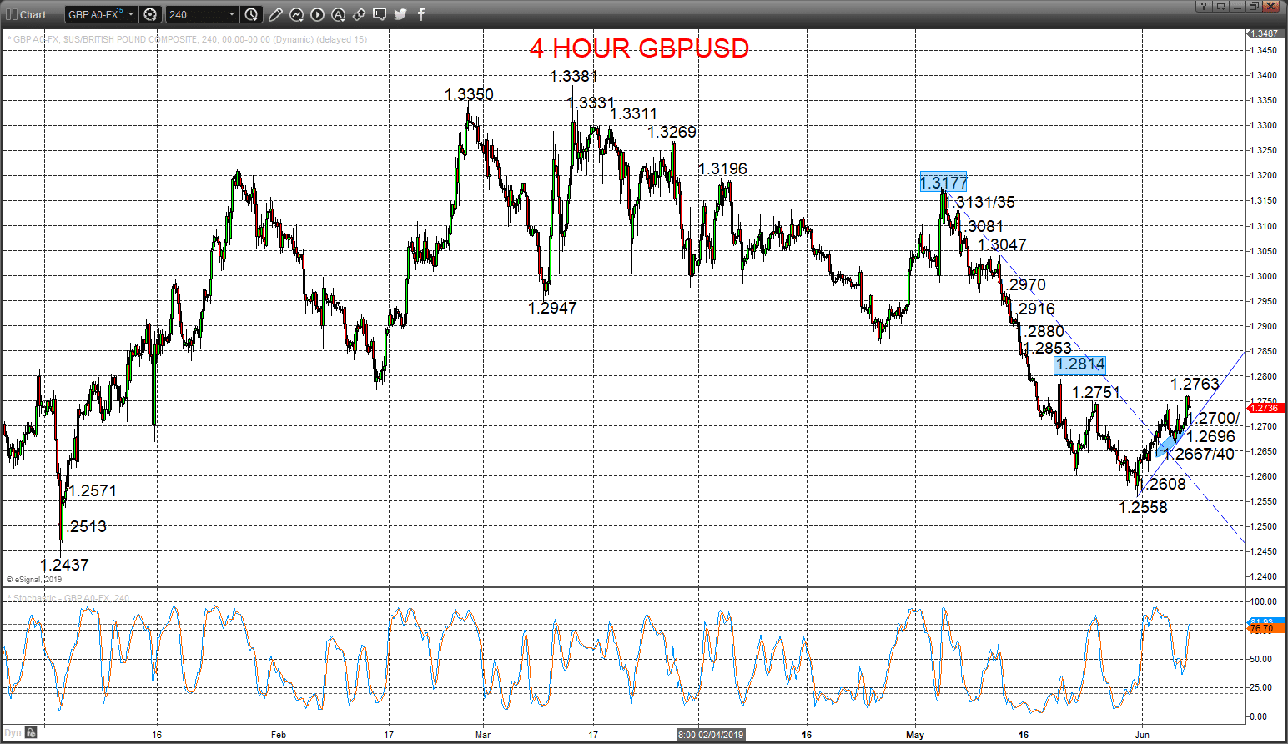The image size is (1288, 744).
Task: Open the window options dropdown icon
Action: pos(1221,6)
